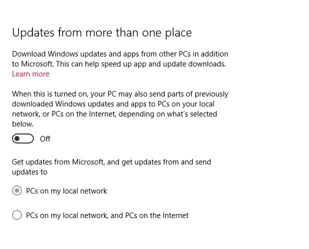The width and height of the screenshot is (309, 249).
Task: Choose the local network and Internet PCs radio button
Action: click(x=17, y=215)
